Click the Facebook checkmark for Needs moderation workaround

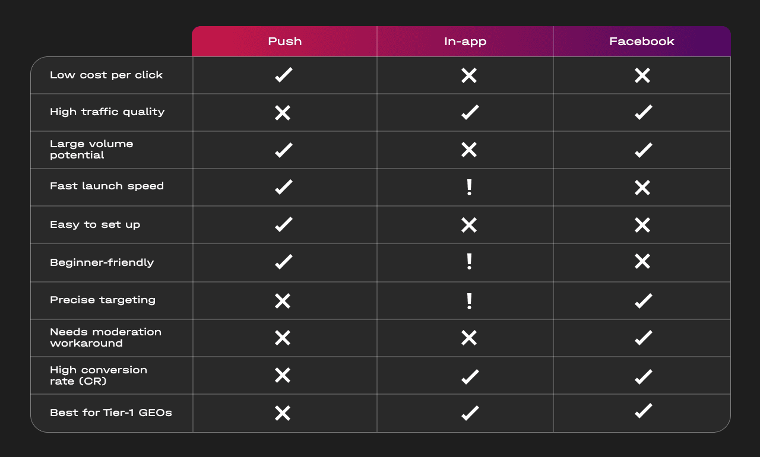(644, 338)
